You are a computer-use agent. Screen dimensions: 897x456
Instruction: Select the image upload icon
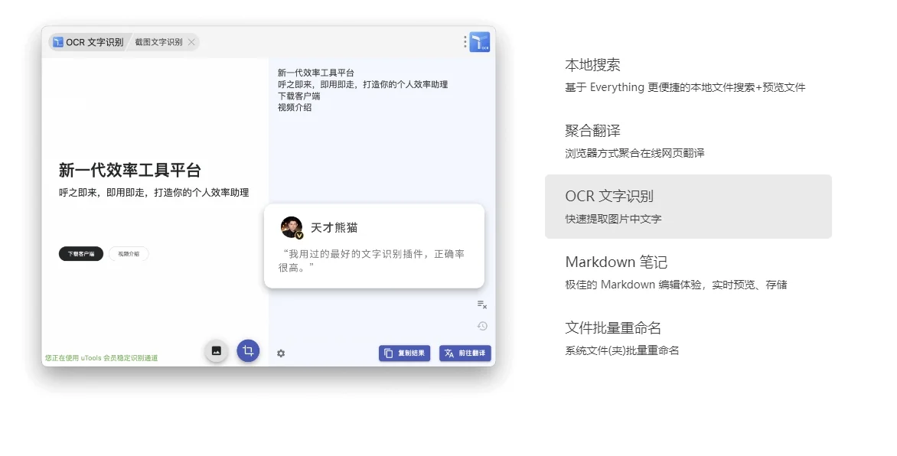(217, 352)
